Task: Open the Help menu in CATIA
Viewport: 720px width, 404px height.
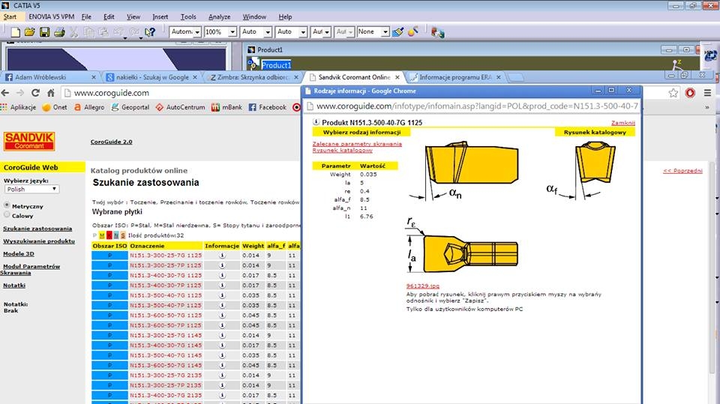Action: point(285,16)
